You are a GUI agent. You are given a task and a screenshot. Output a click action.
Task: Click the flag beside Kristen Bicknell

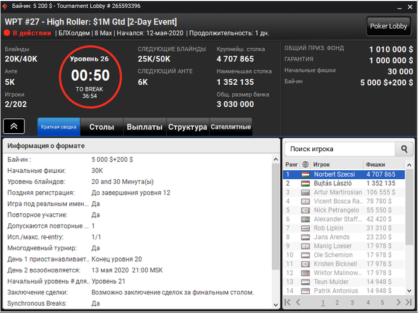pos(305,264)
